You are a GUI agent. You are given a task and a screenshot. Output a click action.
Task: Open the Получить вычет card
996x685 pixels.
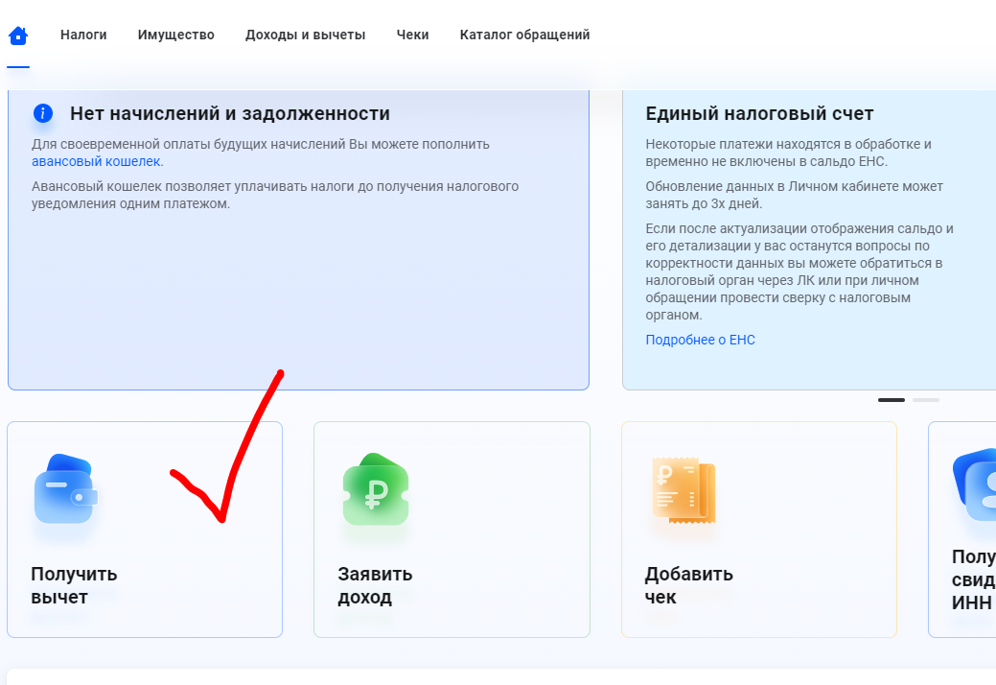point(145,530)
